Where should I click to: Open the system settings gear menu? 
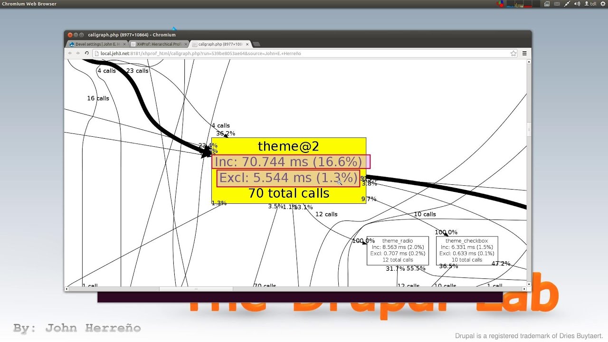coord(602,4)
